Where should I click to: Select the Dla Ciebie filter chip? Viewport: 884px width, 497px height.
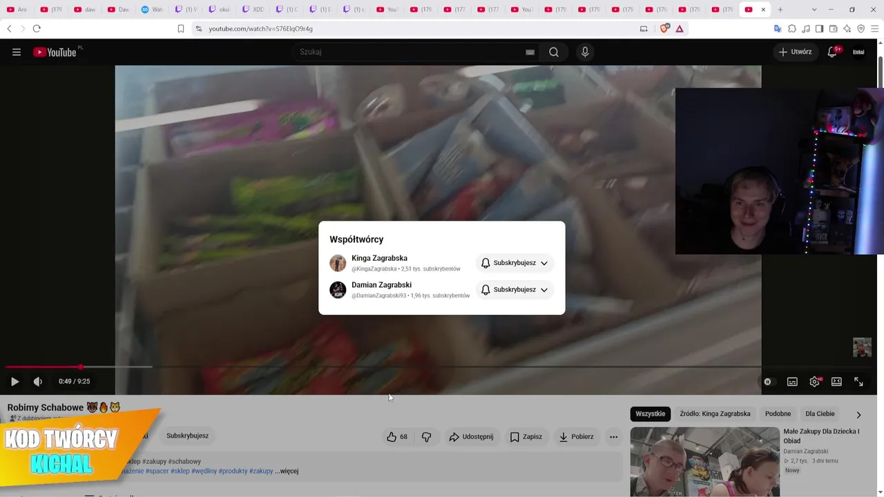(x=820, y=414)
